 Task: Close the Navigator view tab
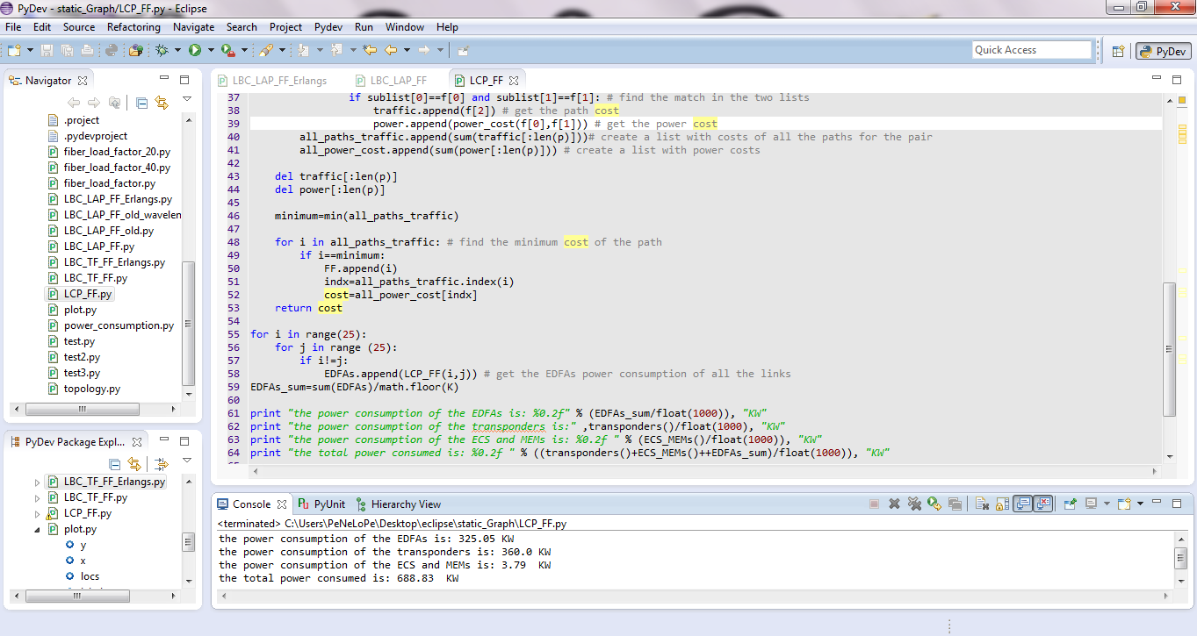point(83,81)
